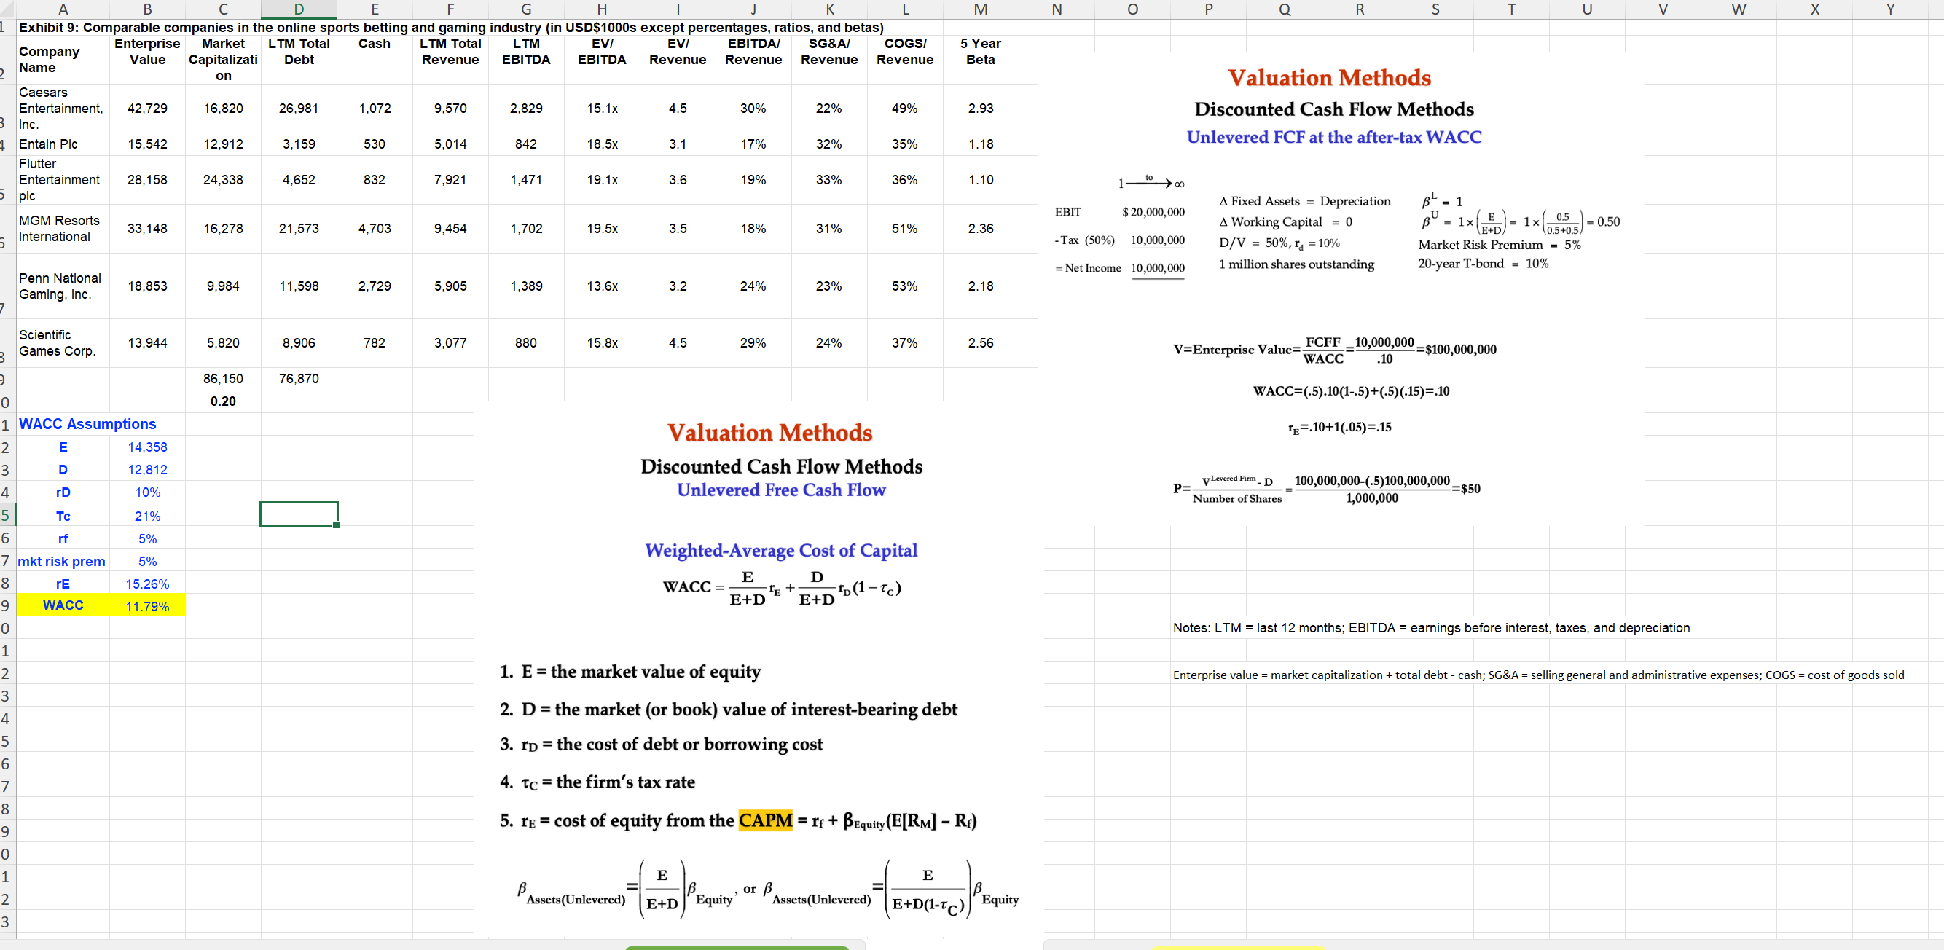Image resolution: width=1944 pixels, height=950 pixels.
Task: Click Scientific Games Corp. EV/EBITDA 15.8x
Action: point(601,342)
